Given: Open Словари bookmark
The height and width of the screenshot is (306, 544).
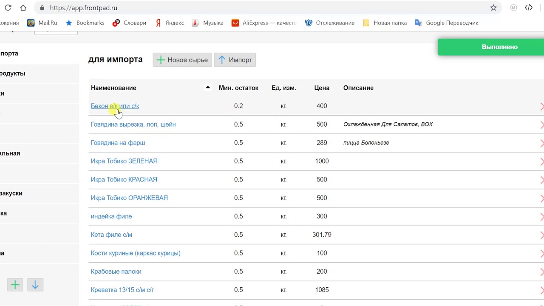Looking at the screenshot, I should tap(129, 23).
